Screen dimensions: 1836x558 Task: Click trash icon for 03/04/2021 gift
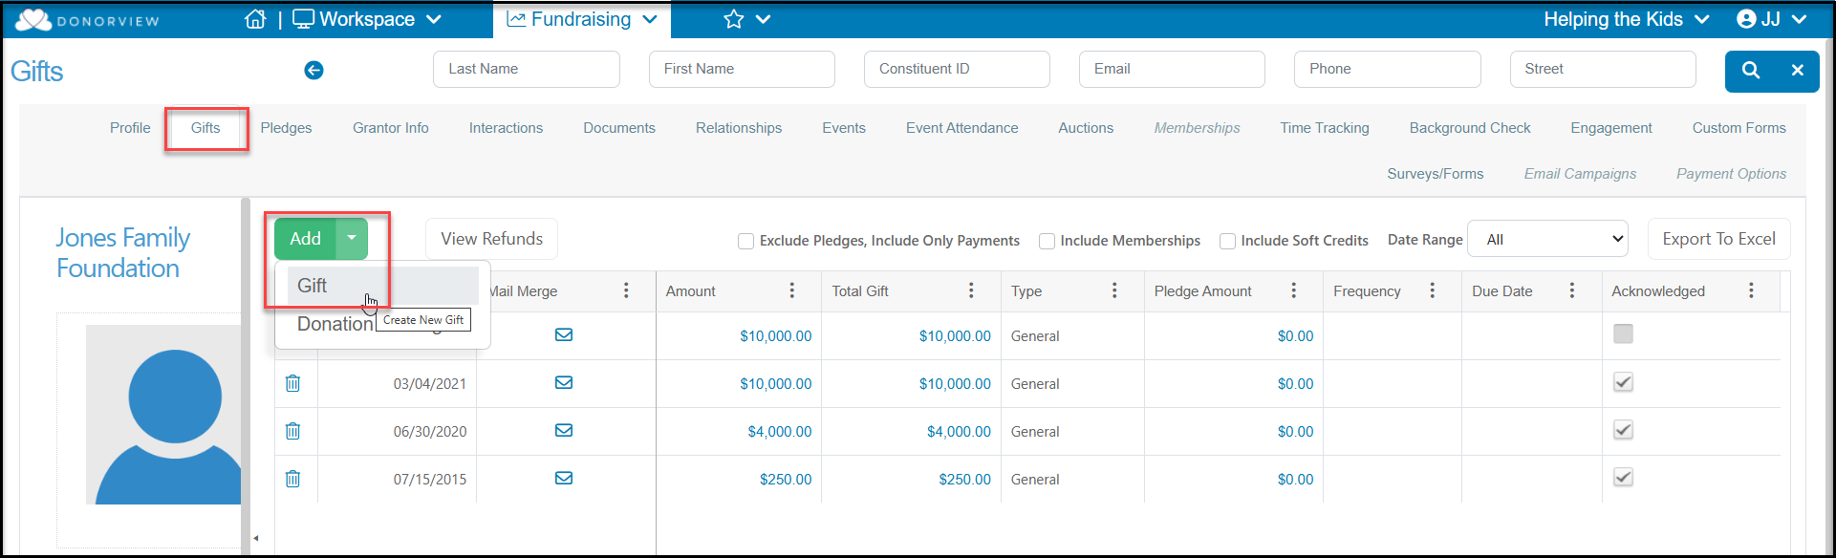pos(292,383)
